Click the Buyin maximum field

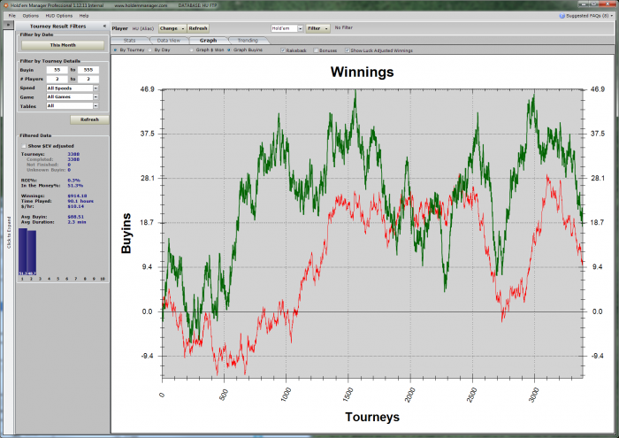pos(88,70)
